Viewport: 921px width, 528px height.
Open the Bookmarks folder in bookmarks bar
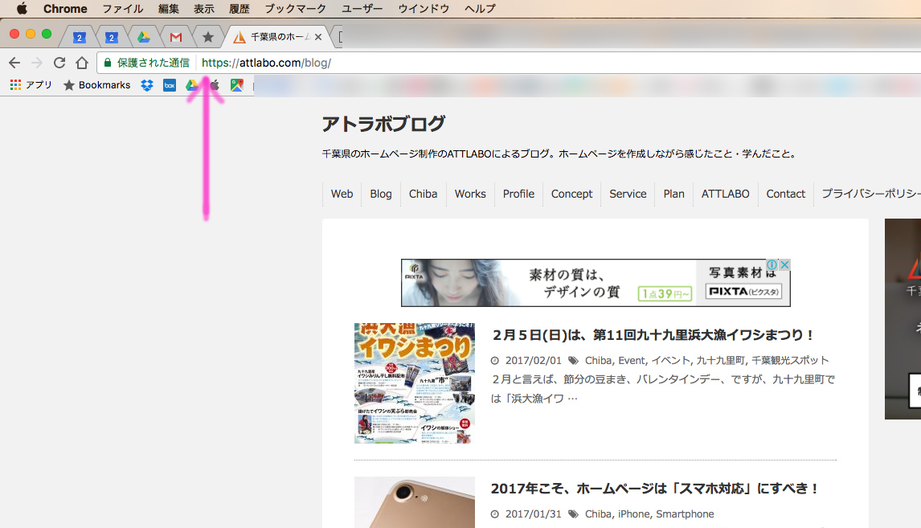(x=97, y=85)
